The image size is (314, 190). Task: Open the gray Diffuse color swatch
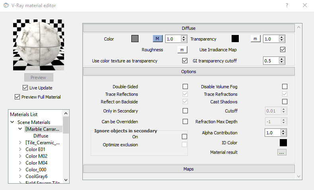point(135,39)
